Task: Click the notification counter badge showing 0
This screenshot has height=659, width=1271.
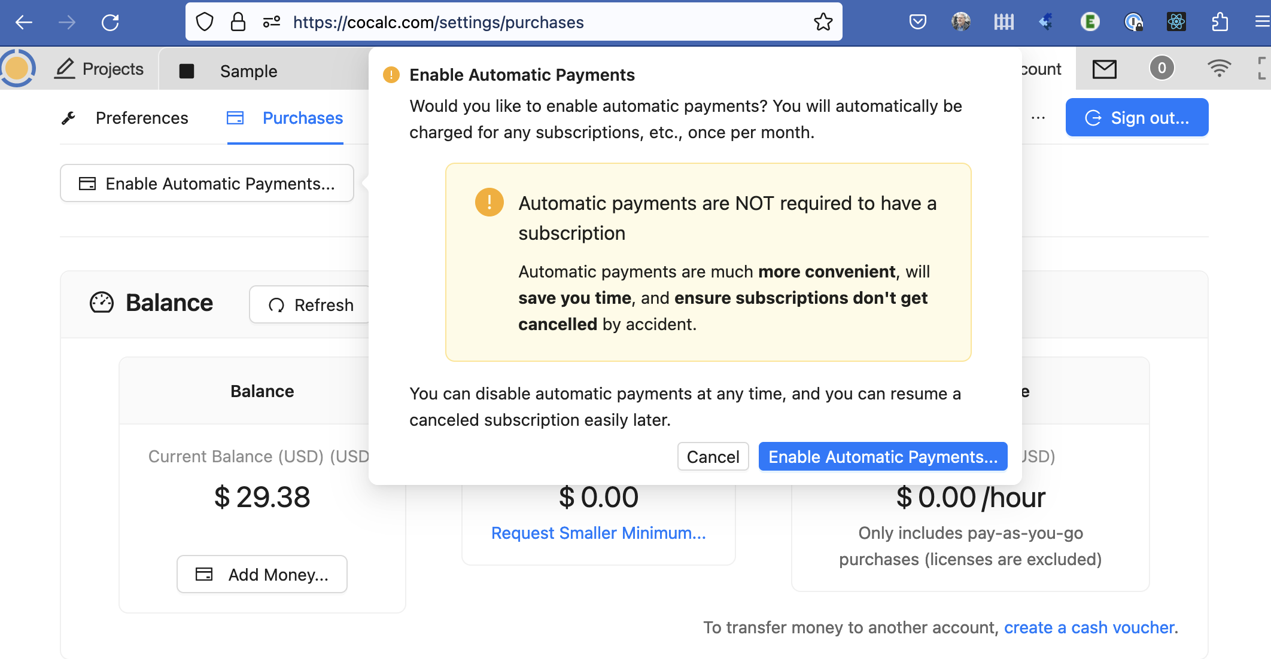Action: 1161,68
